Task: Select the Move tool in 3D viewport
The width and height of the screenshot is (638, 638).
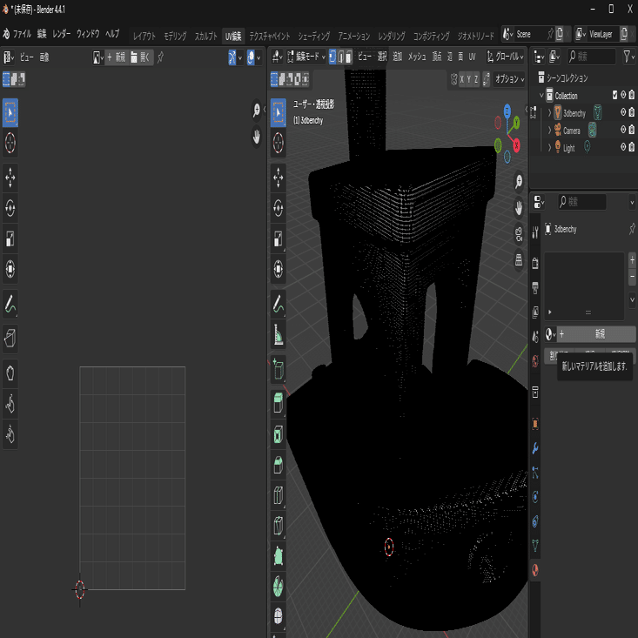Action: pyautogui.click(x=279, y=176)
